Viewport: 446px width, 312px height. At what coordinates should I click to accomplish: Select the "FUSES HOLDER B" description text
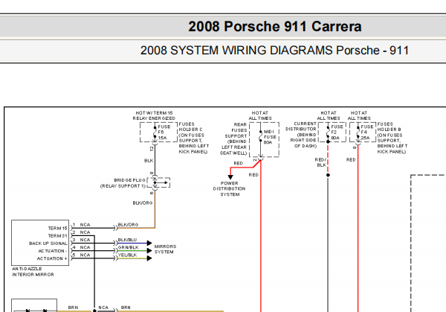392,138
